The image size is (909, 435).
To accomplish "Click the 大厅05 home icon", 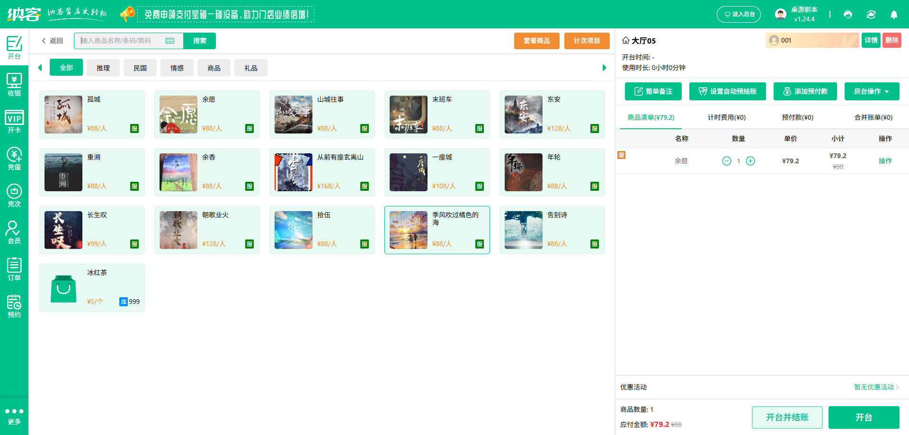I will [626, 40].
